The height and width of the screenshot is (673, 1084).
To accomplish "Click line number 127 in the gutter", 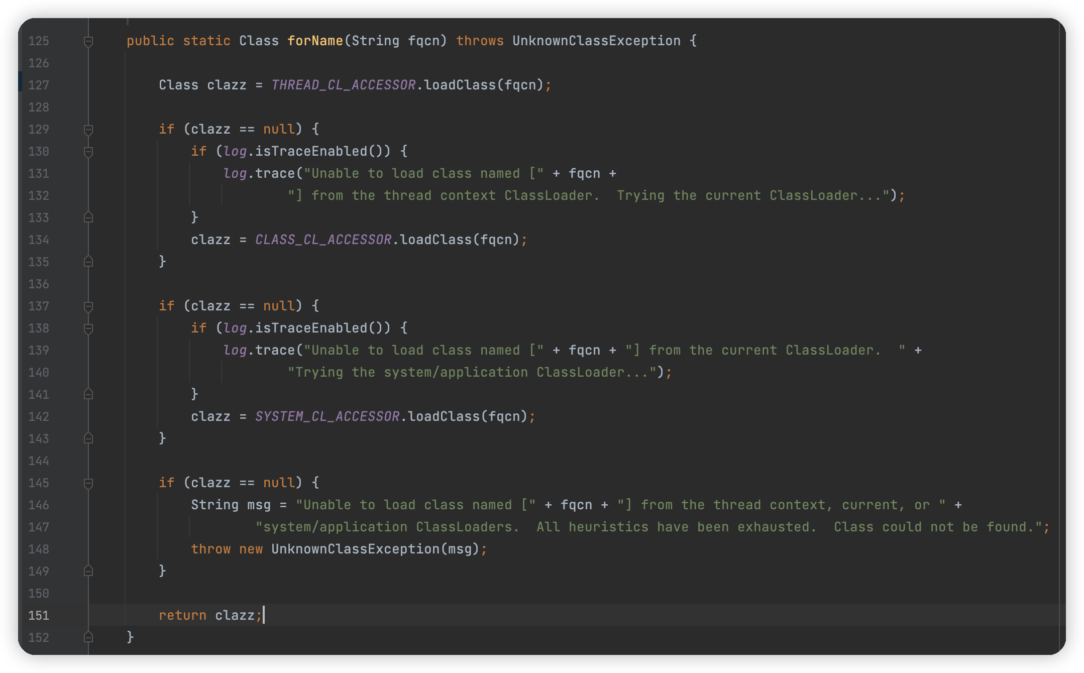I will pyautogui.click(x=39, y=85).
